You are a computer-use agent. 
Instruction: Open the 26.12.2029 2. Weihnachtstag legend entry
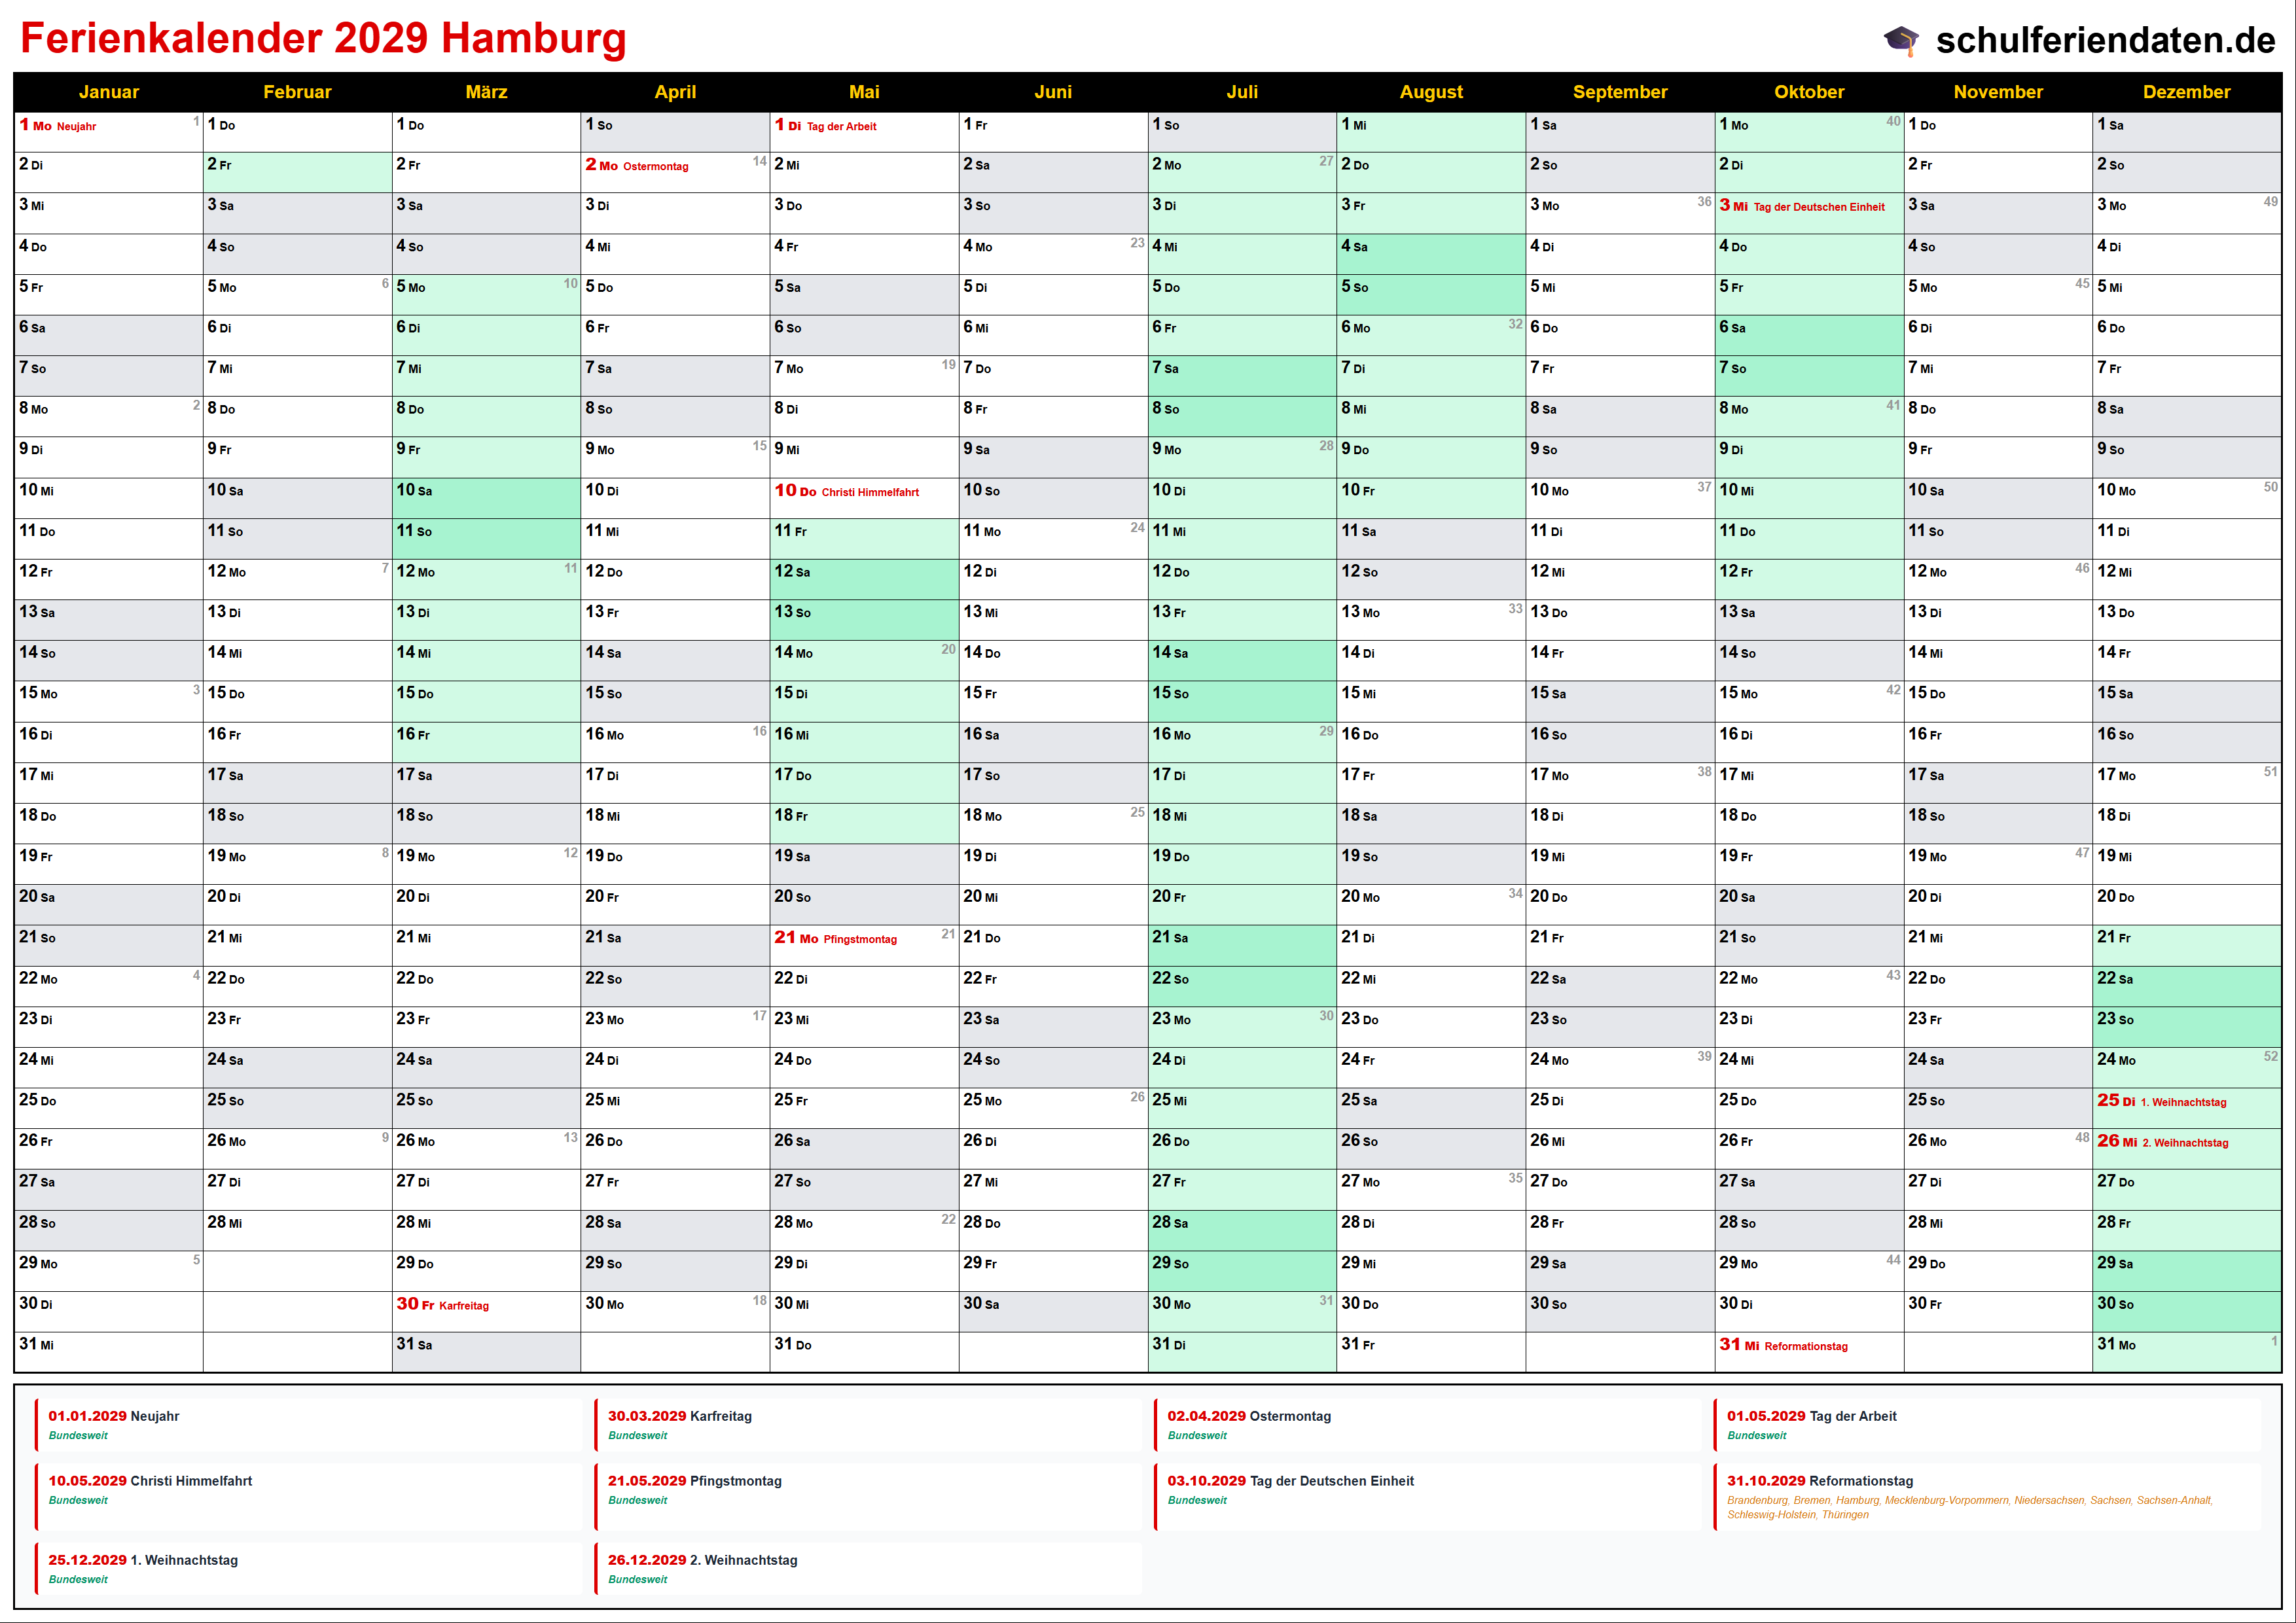point(702,1561)
